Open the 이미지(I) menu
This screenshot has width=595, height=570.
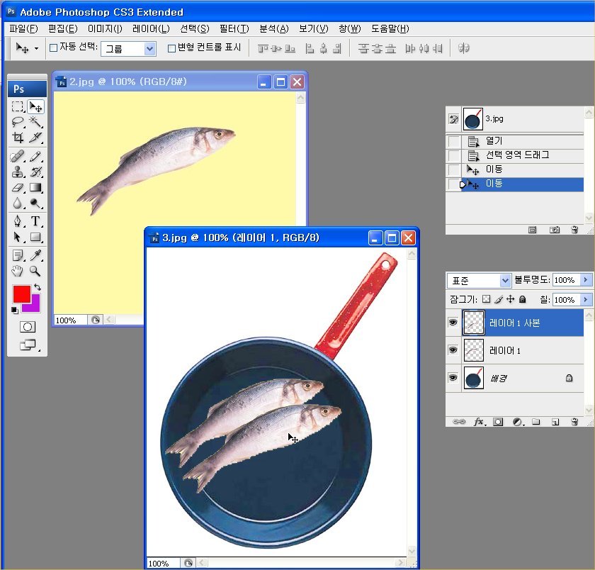coord(105,29)
